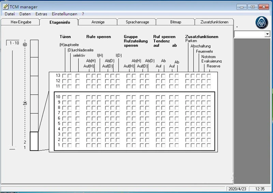Check Rufe sperren I(H) for floor 8

(x=99, y=108)
